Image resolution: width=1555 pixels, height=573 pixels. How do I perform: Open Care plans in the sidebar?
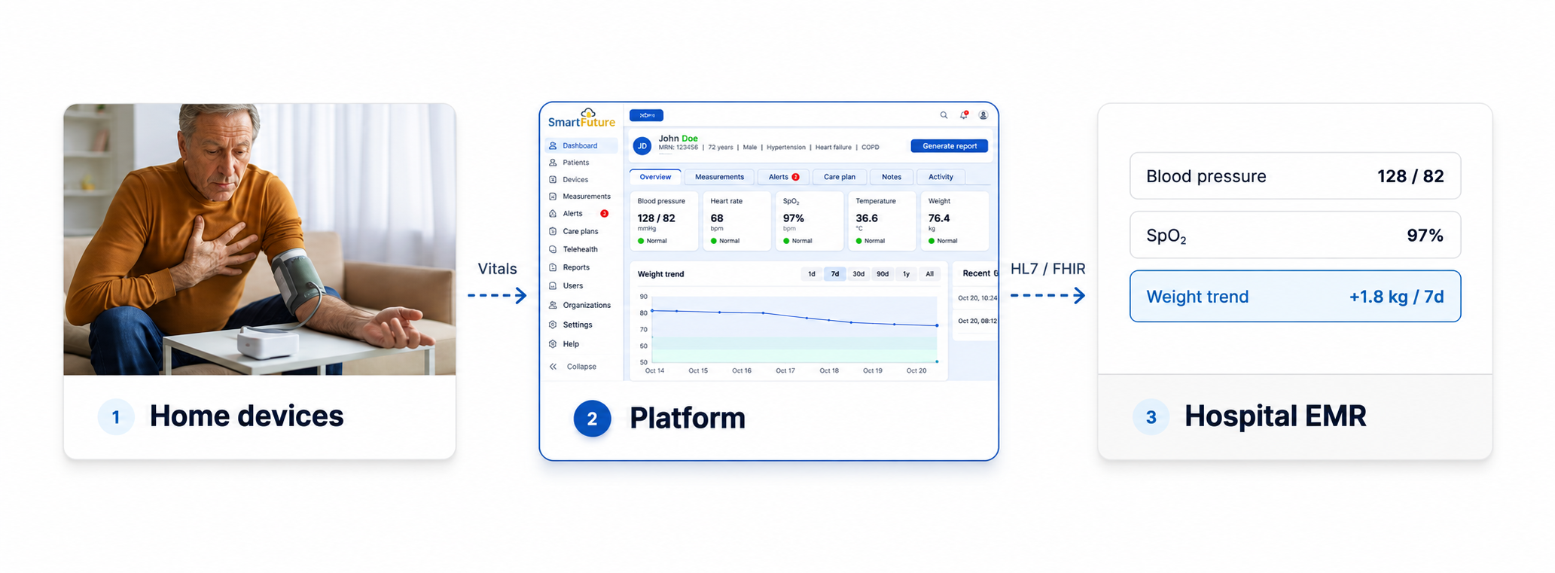(x=581, y=231)
